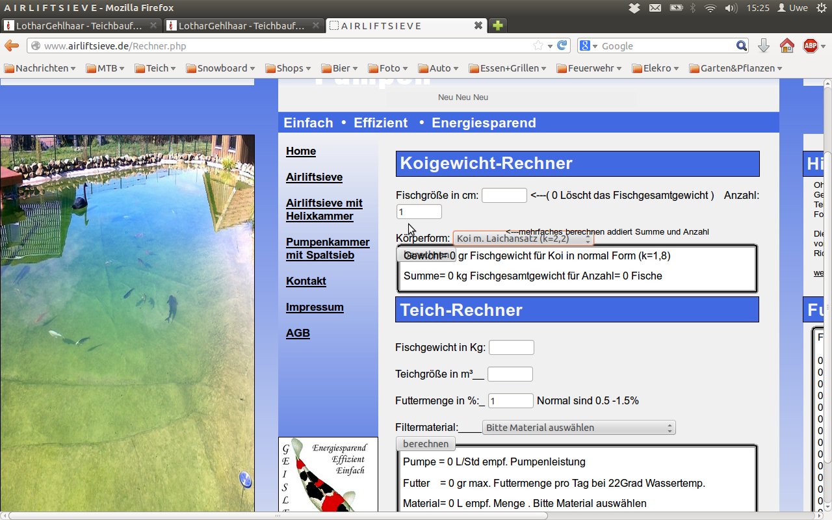
Task: Close the AIRLIFTSIEVE tab
Action: coord(478,26)
